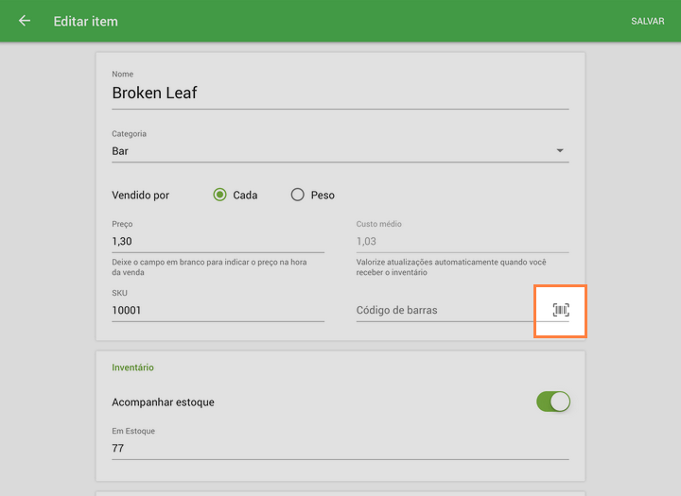Expand the Categoria dropdown arrow
Screen dimensions: 681x496
tap(560, 151)
